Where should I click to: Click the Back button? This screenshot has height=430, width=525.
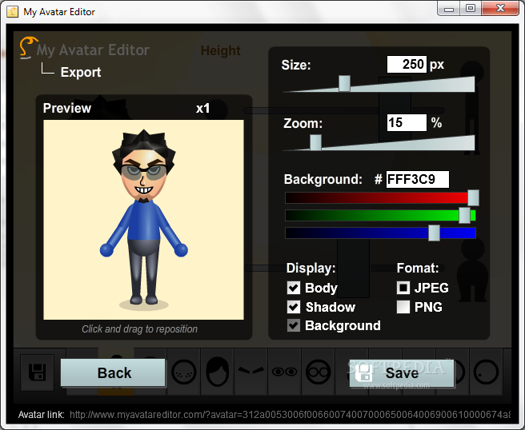point(113,372)
